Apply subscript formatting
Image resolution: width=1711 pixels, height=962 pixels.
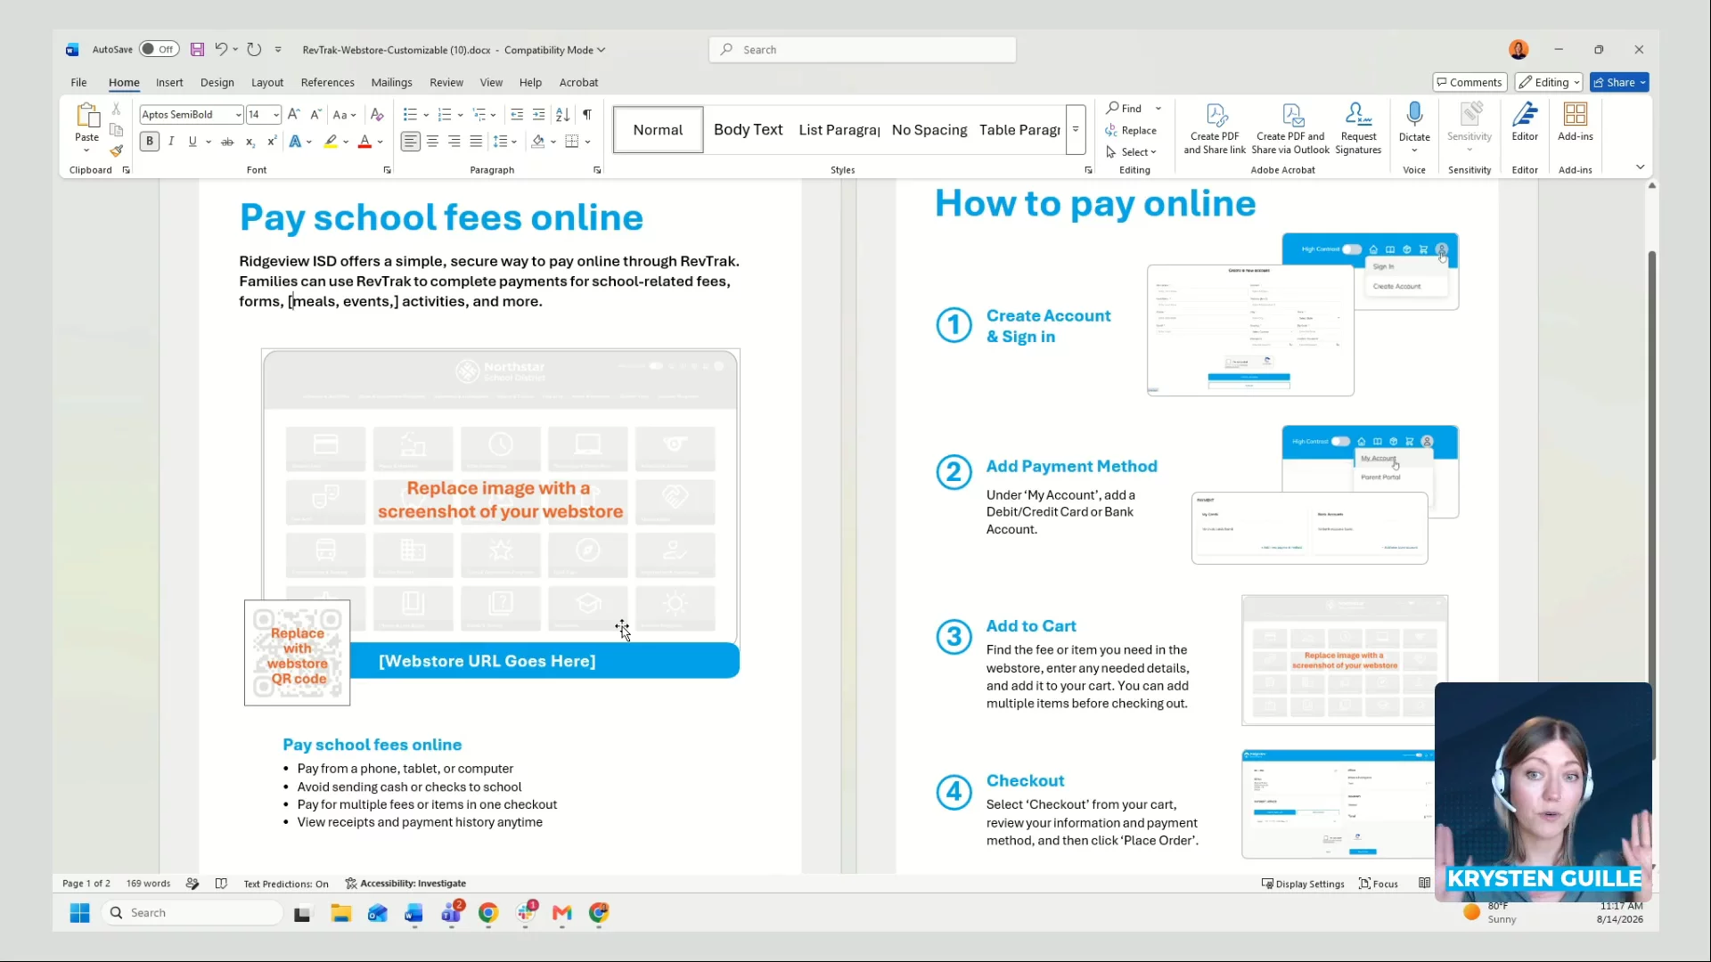pos(250,142)
